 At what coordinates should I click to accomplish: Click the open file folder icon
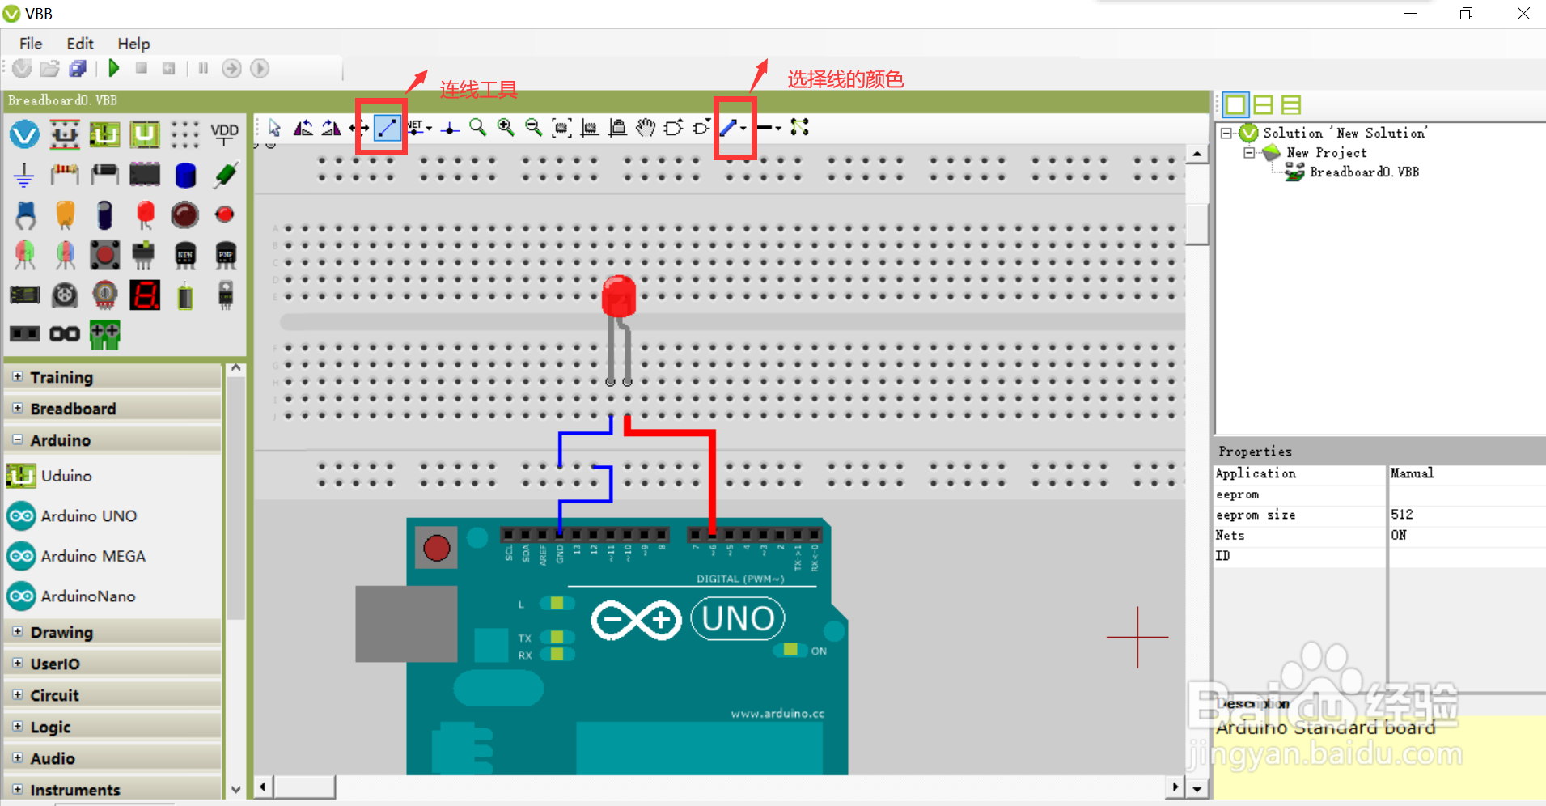point(49,69)
